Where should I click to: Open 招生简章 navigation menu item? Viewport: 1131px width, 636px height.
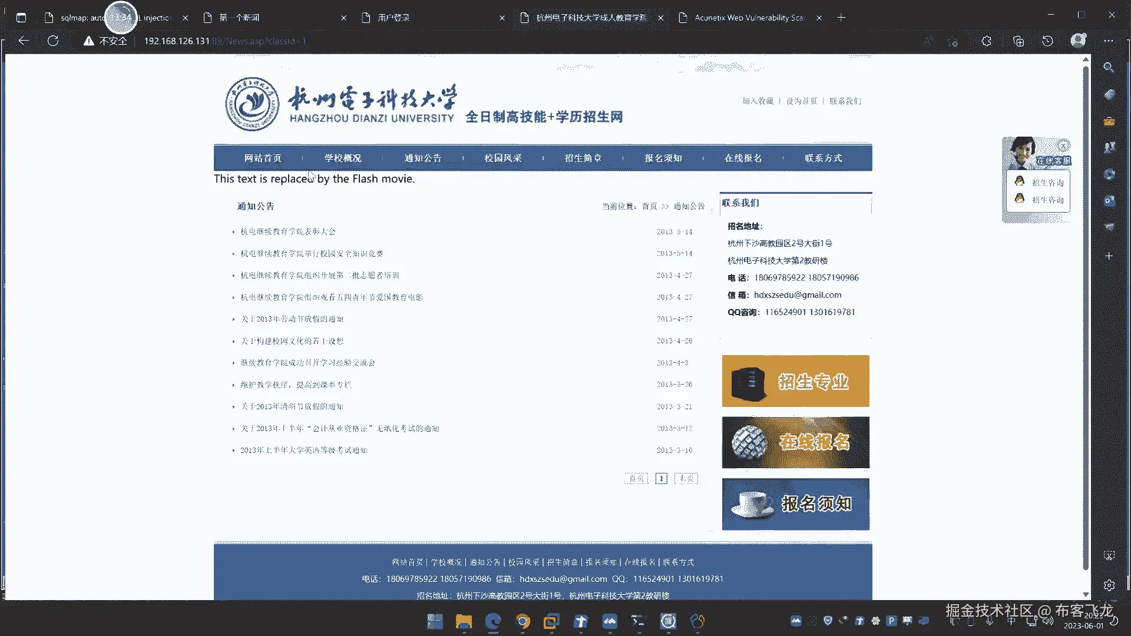click(x=583, y=158)
